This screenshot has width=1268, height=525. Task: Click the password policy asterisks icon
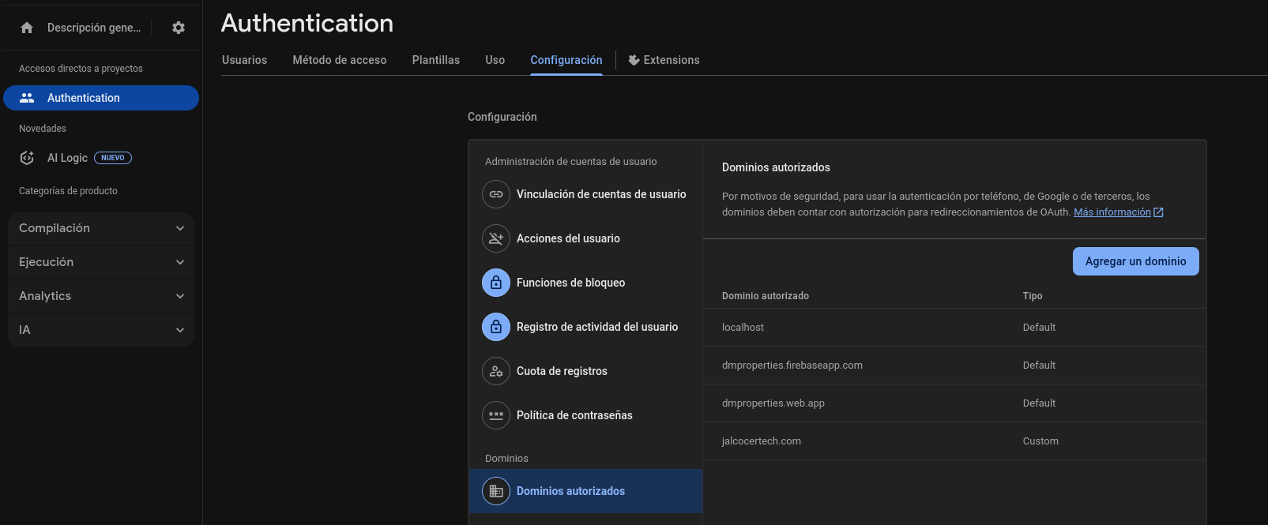click(496, 415)
